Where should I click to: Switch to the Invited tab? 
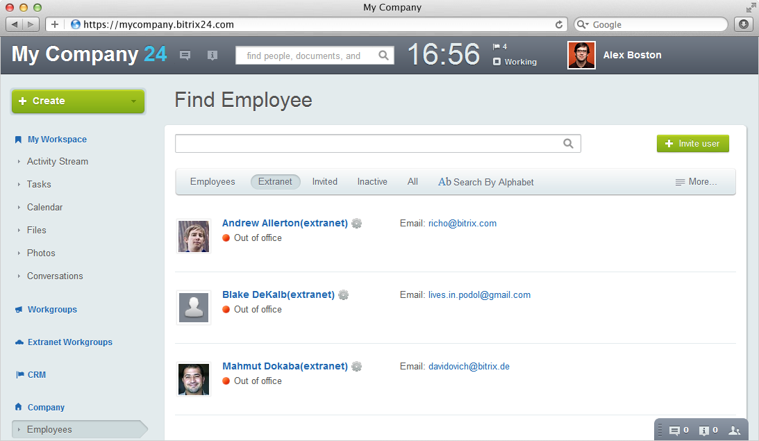(x=324, y=181)
